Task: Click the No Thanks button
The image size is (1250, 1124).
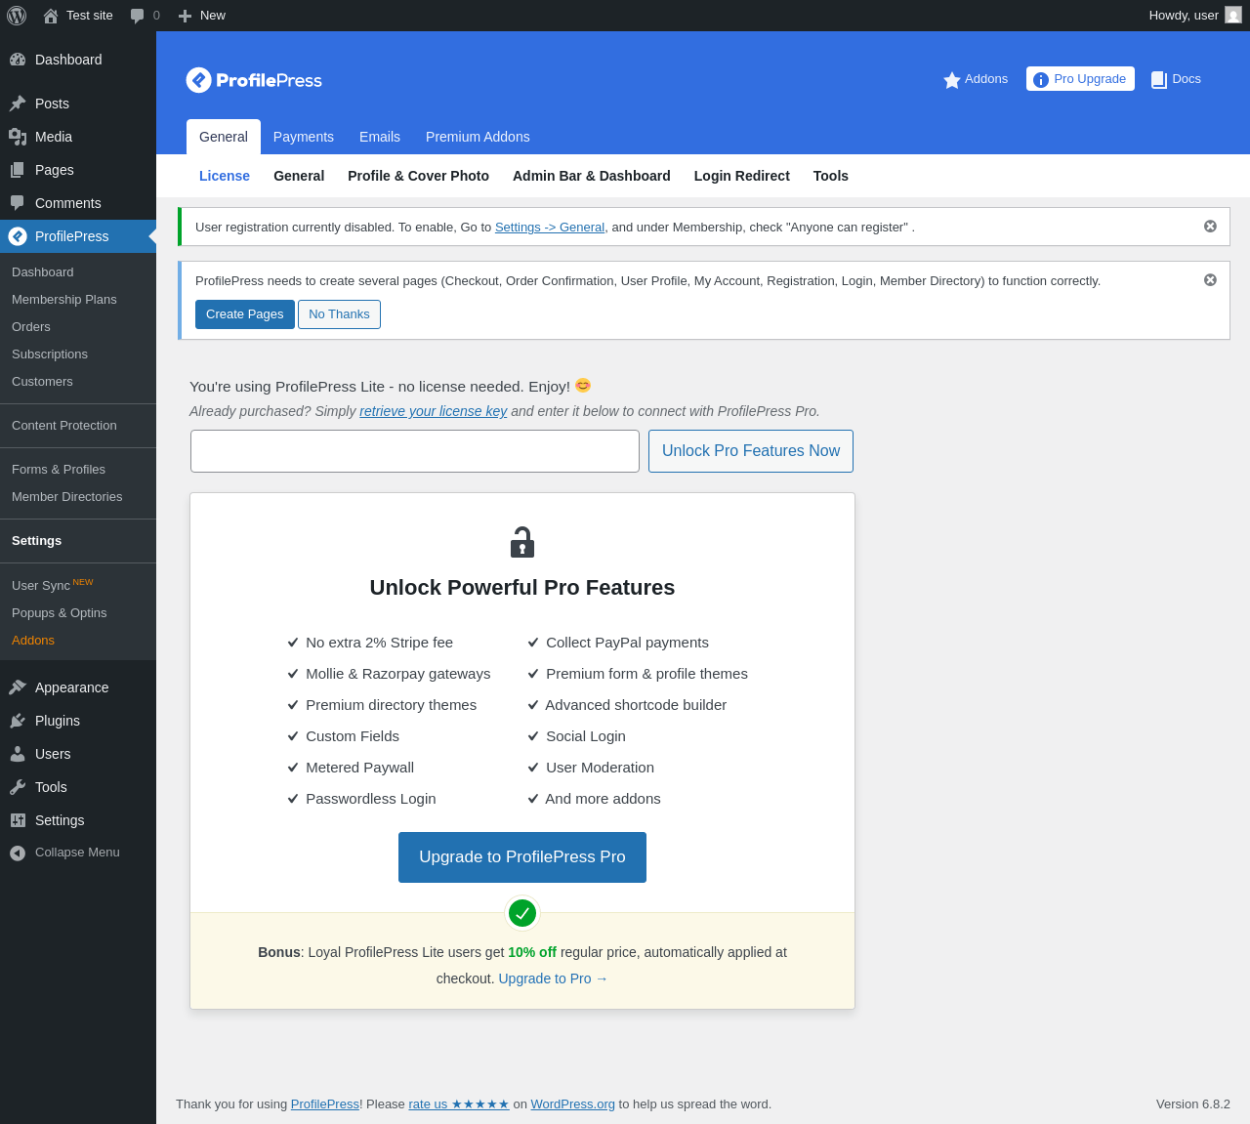Action: [339, 314]
